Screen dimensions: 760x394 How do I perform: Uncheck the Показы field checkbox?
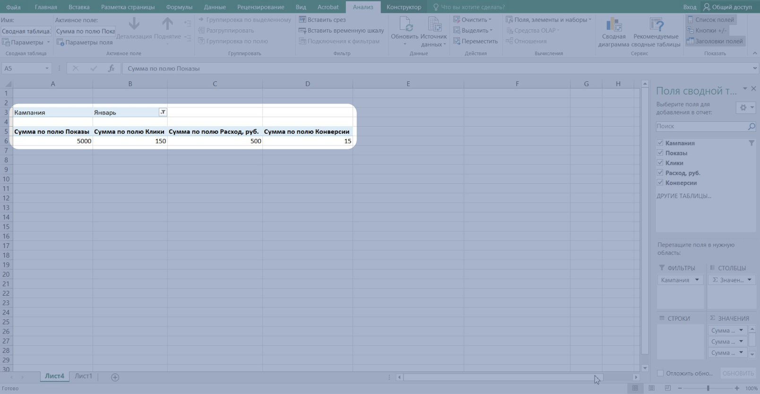coord(660,153)
